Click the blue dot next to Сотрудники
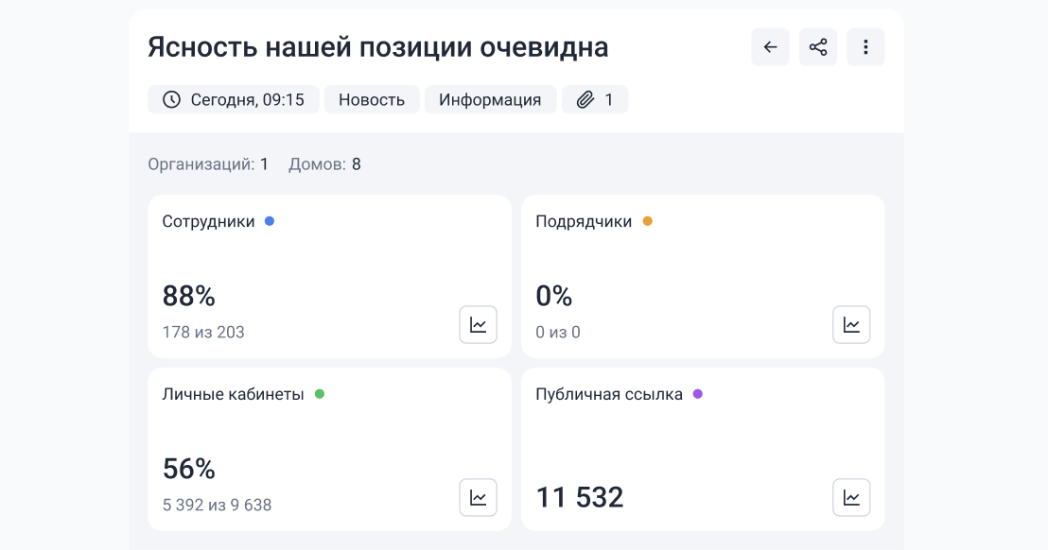Screen dimensions: 1048x550 270,221
